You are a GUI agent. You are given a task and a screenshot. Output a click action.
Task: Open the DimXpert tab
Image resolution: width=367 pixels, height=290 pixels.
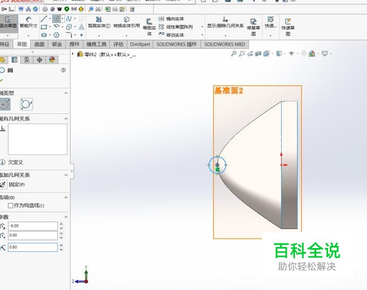coord(140,44)
